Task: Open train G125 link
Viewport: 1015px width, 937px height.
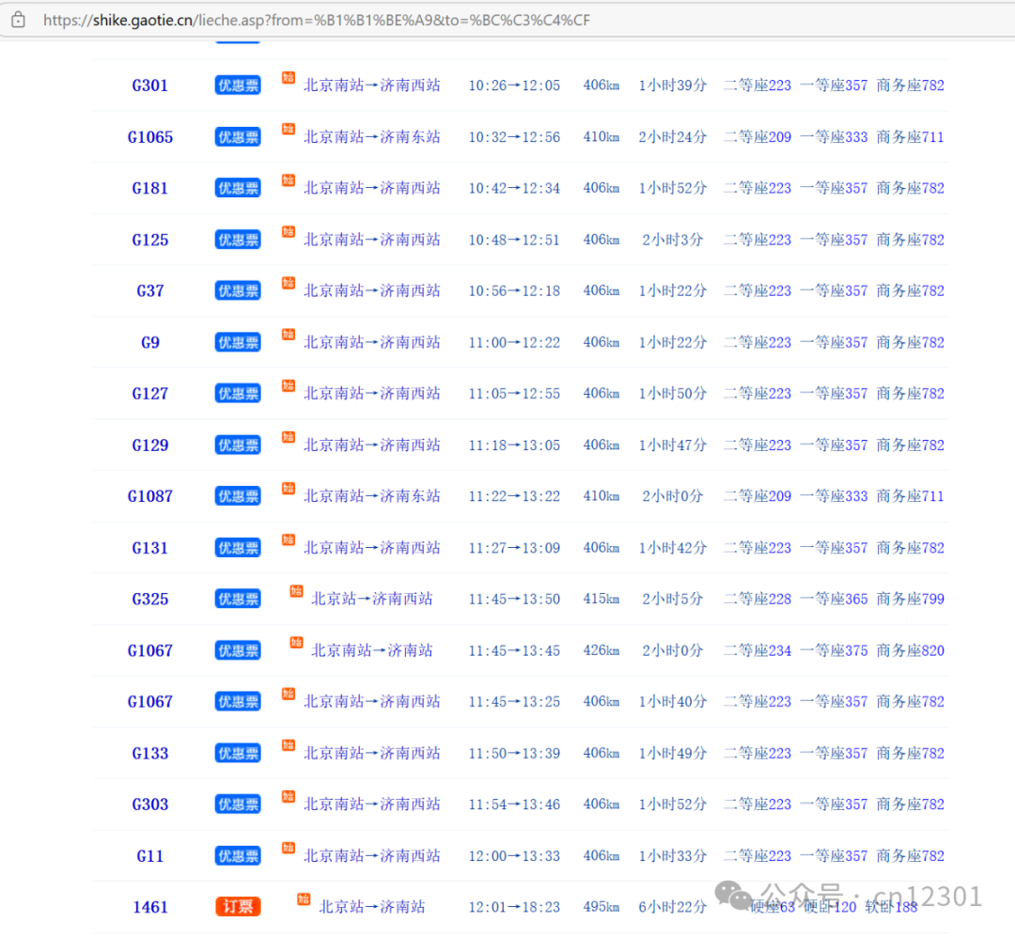Action: coord(150,241)
